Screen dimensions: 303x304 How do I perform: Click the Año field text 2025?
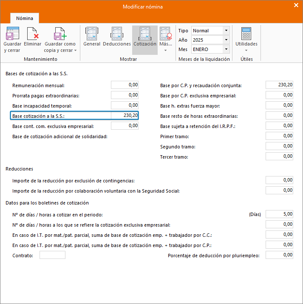(198, 40)
